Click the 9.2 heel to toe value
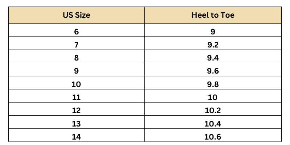The height and width of the screenshot is (145, 290). click(213, 45)
